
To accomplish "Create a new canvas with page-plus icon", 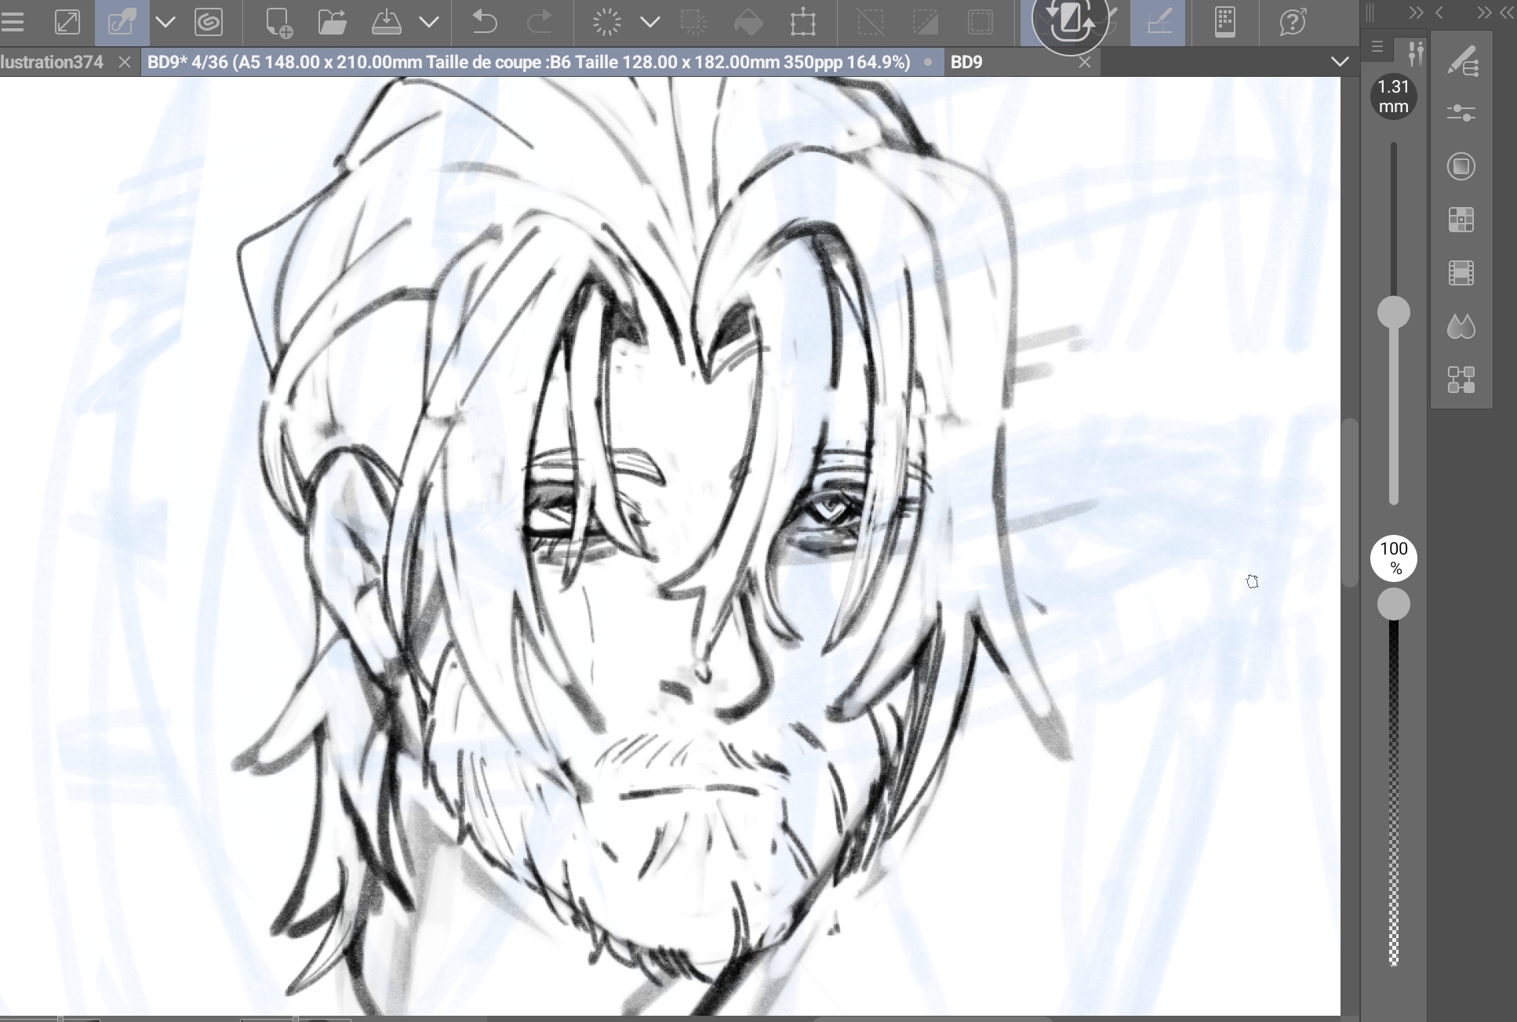I will tap(278, 21).
